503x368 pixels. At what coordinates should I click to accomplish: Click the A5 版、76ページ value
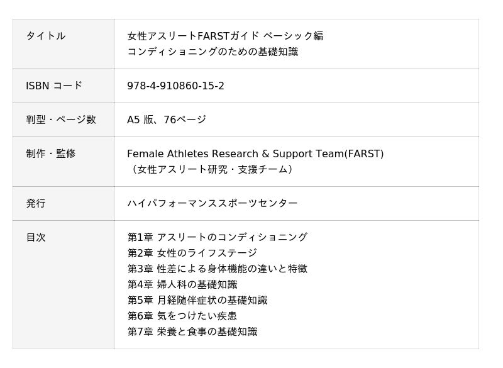pos(167,120)
